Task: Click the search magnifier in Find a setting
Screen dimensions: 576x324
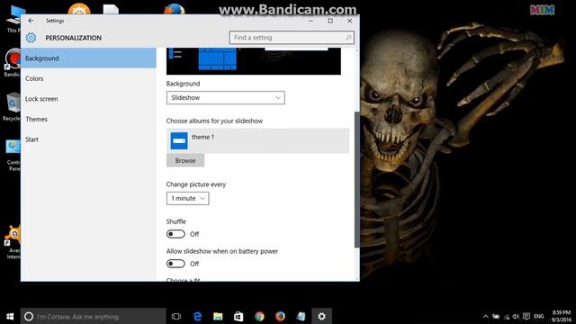Action: click(x=348, y=38)
